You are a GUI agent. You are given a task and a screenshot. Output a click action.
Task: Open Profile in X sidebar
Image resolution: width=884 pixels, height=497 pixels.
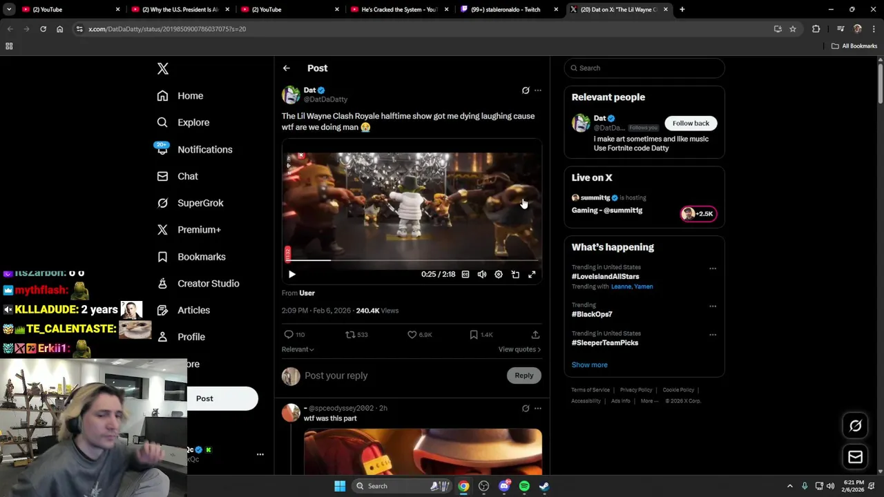click(181, 337)
